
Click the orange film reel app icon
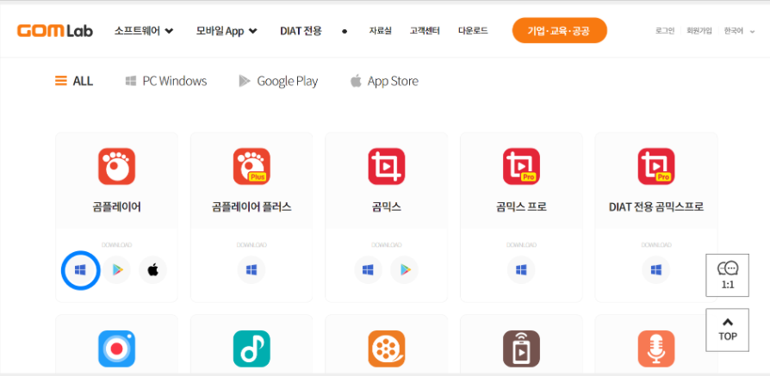(387, 348)
